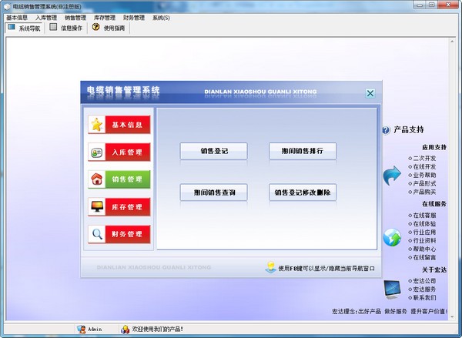Click the 期间销售查询 button
Viewport: 462px width, 338px height.
click(x=213, y=192)
